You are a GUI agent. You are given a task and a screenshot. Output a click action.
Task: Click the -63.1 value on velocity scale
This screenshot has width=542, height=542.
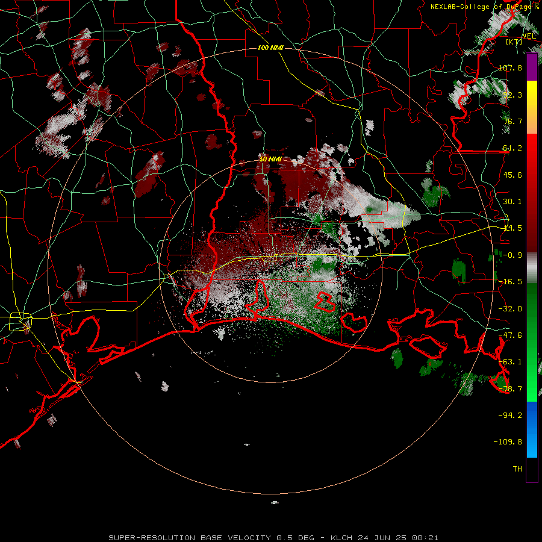point(510,362)
